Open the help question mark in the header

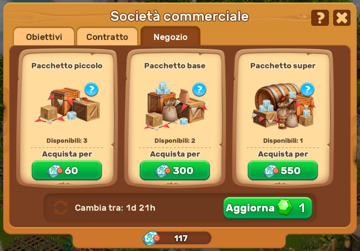[320, 18]
